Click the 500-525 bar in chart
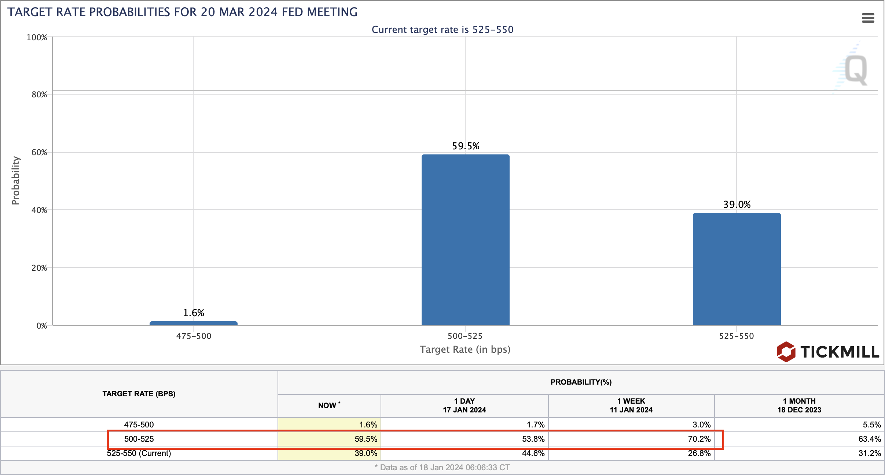 465,240
